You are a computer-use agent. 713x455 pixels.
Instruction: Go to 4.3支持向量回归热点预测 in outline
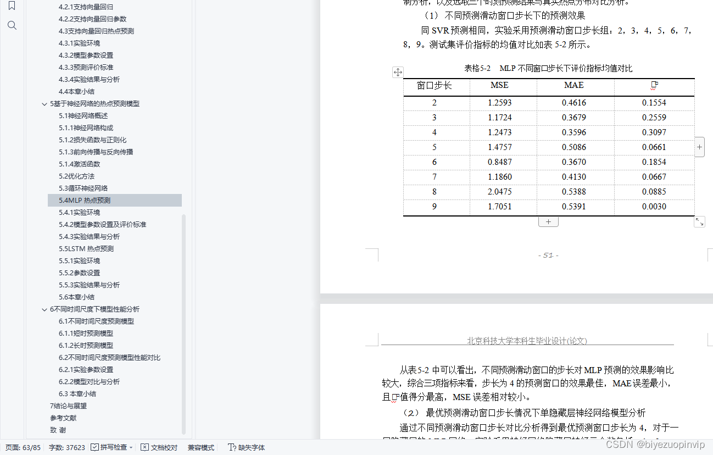(x=96, y=31)
